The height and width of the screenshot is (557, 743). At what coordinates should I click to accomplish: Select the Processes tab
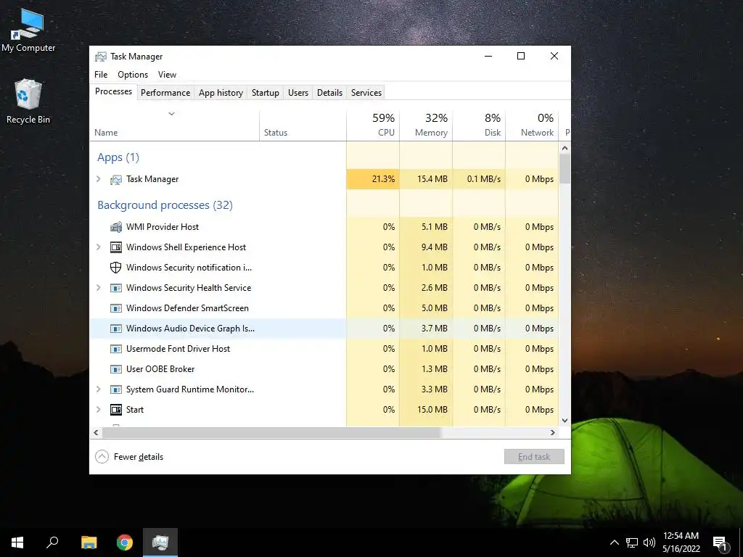[113, 92]
